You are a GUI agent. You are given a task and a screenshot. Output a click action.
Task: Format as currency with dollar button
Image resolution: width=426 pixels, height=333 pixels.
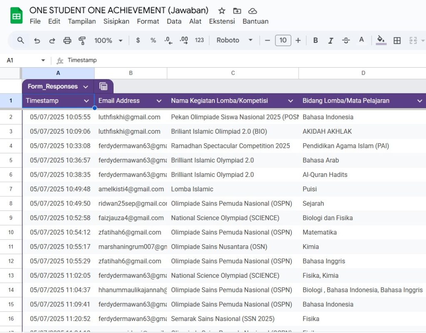coord(138,40)
